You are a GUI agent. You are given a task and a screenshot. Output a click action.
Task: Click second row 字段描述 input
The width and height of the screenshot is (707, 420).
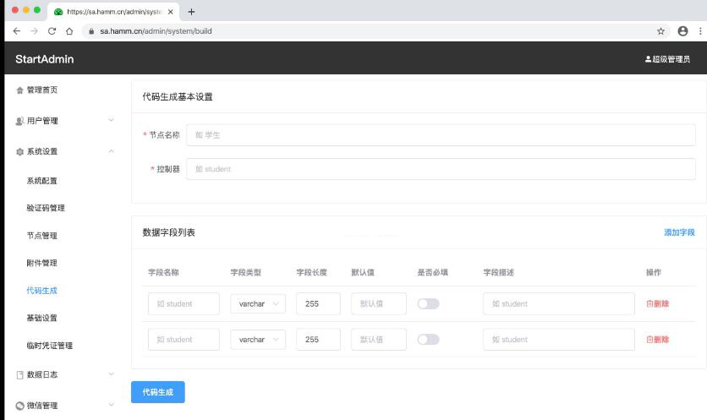click(559, 340)
